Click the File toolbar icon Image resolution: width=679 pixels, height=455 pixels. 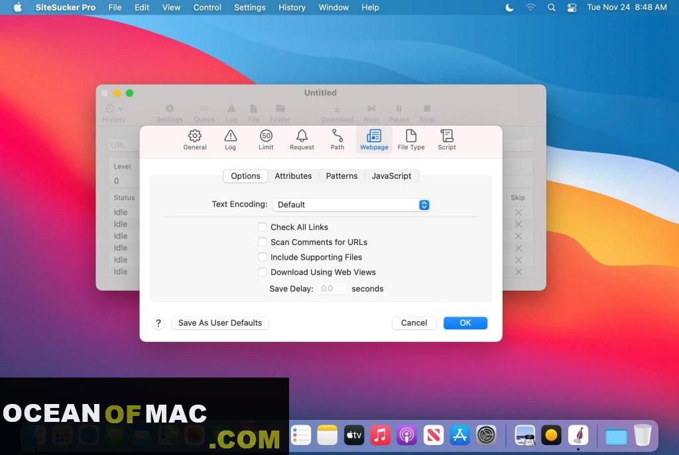[254, 109]
